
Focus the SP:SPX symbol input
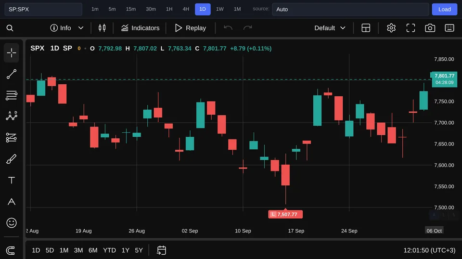click(43, 9)
